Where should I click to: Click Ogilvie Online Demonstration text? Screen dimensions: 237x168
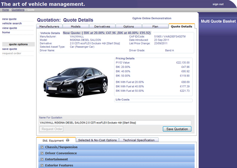(x=152, y=18)
